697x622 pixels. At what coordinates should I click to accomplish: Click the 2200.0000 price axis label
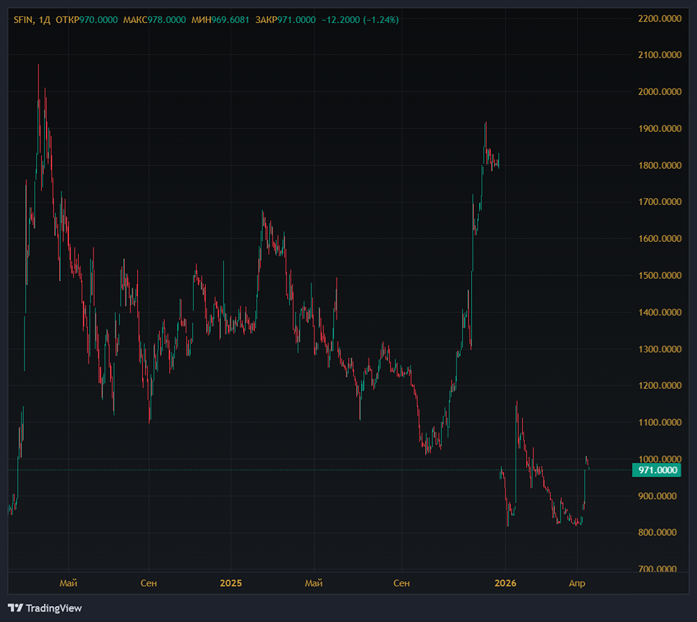pos(659,18)
